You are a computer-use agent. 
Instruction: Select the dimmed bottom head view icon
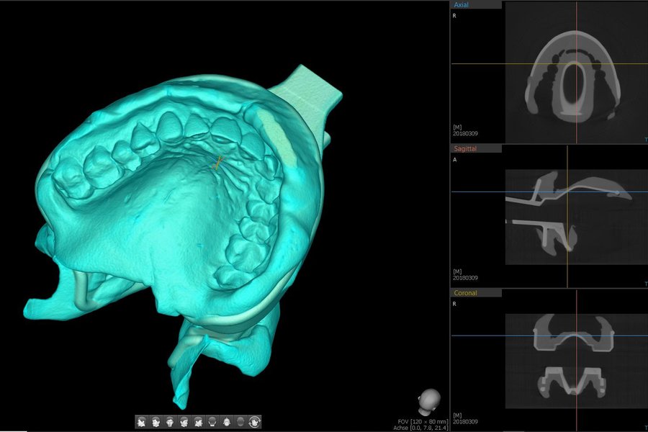(x=240, y=422)
